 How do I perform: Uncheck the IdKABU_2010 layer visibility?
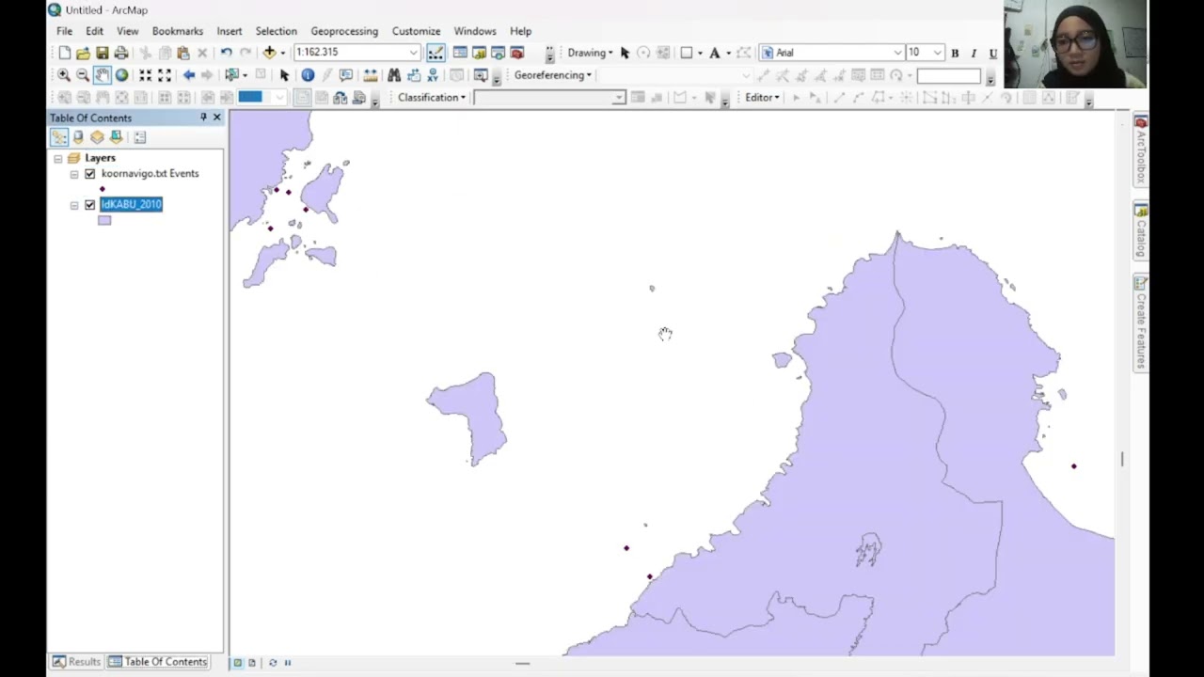(x=90, y=205)
